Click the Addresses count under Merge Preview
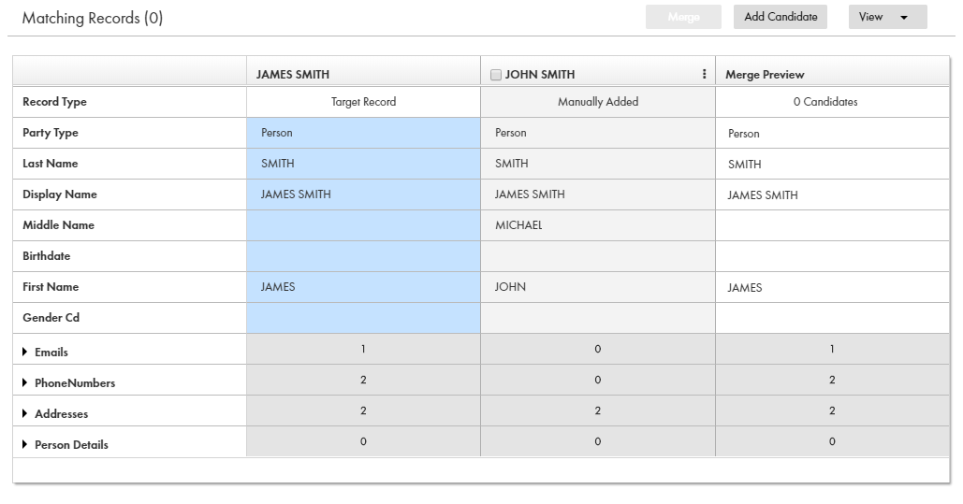 pyautogui.click(x=832, y=410)
